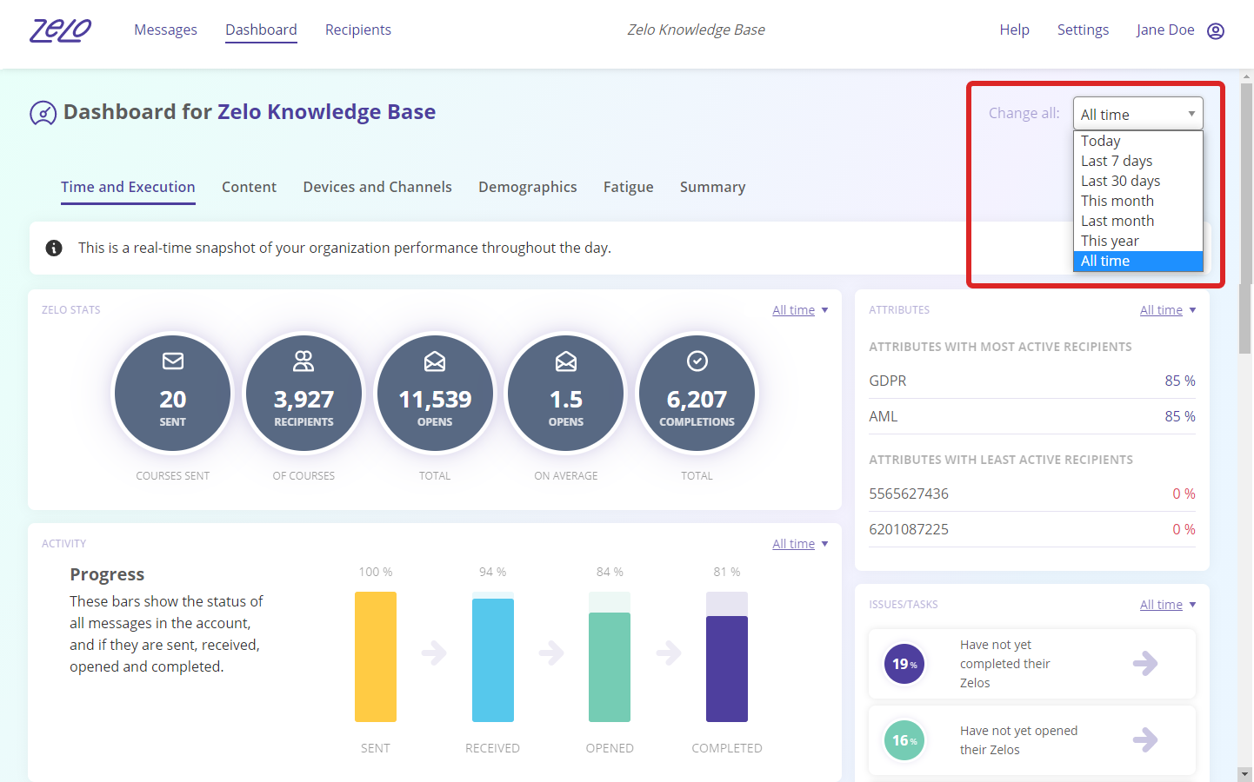Click the 5565627436 attribute row

tap(1032, 494)
